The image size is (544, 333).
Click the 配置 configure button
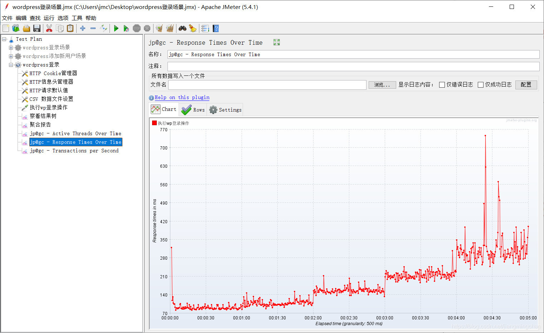click(x=526, y=85)
